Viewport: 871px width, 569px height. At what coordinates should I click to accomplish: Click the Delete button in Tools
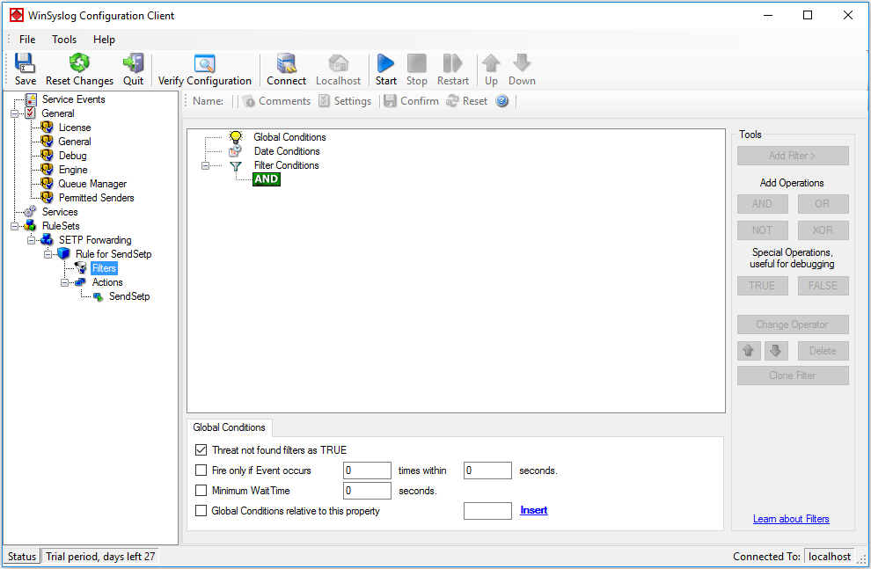tap(823, 350)
